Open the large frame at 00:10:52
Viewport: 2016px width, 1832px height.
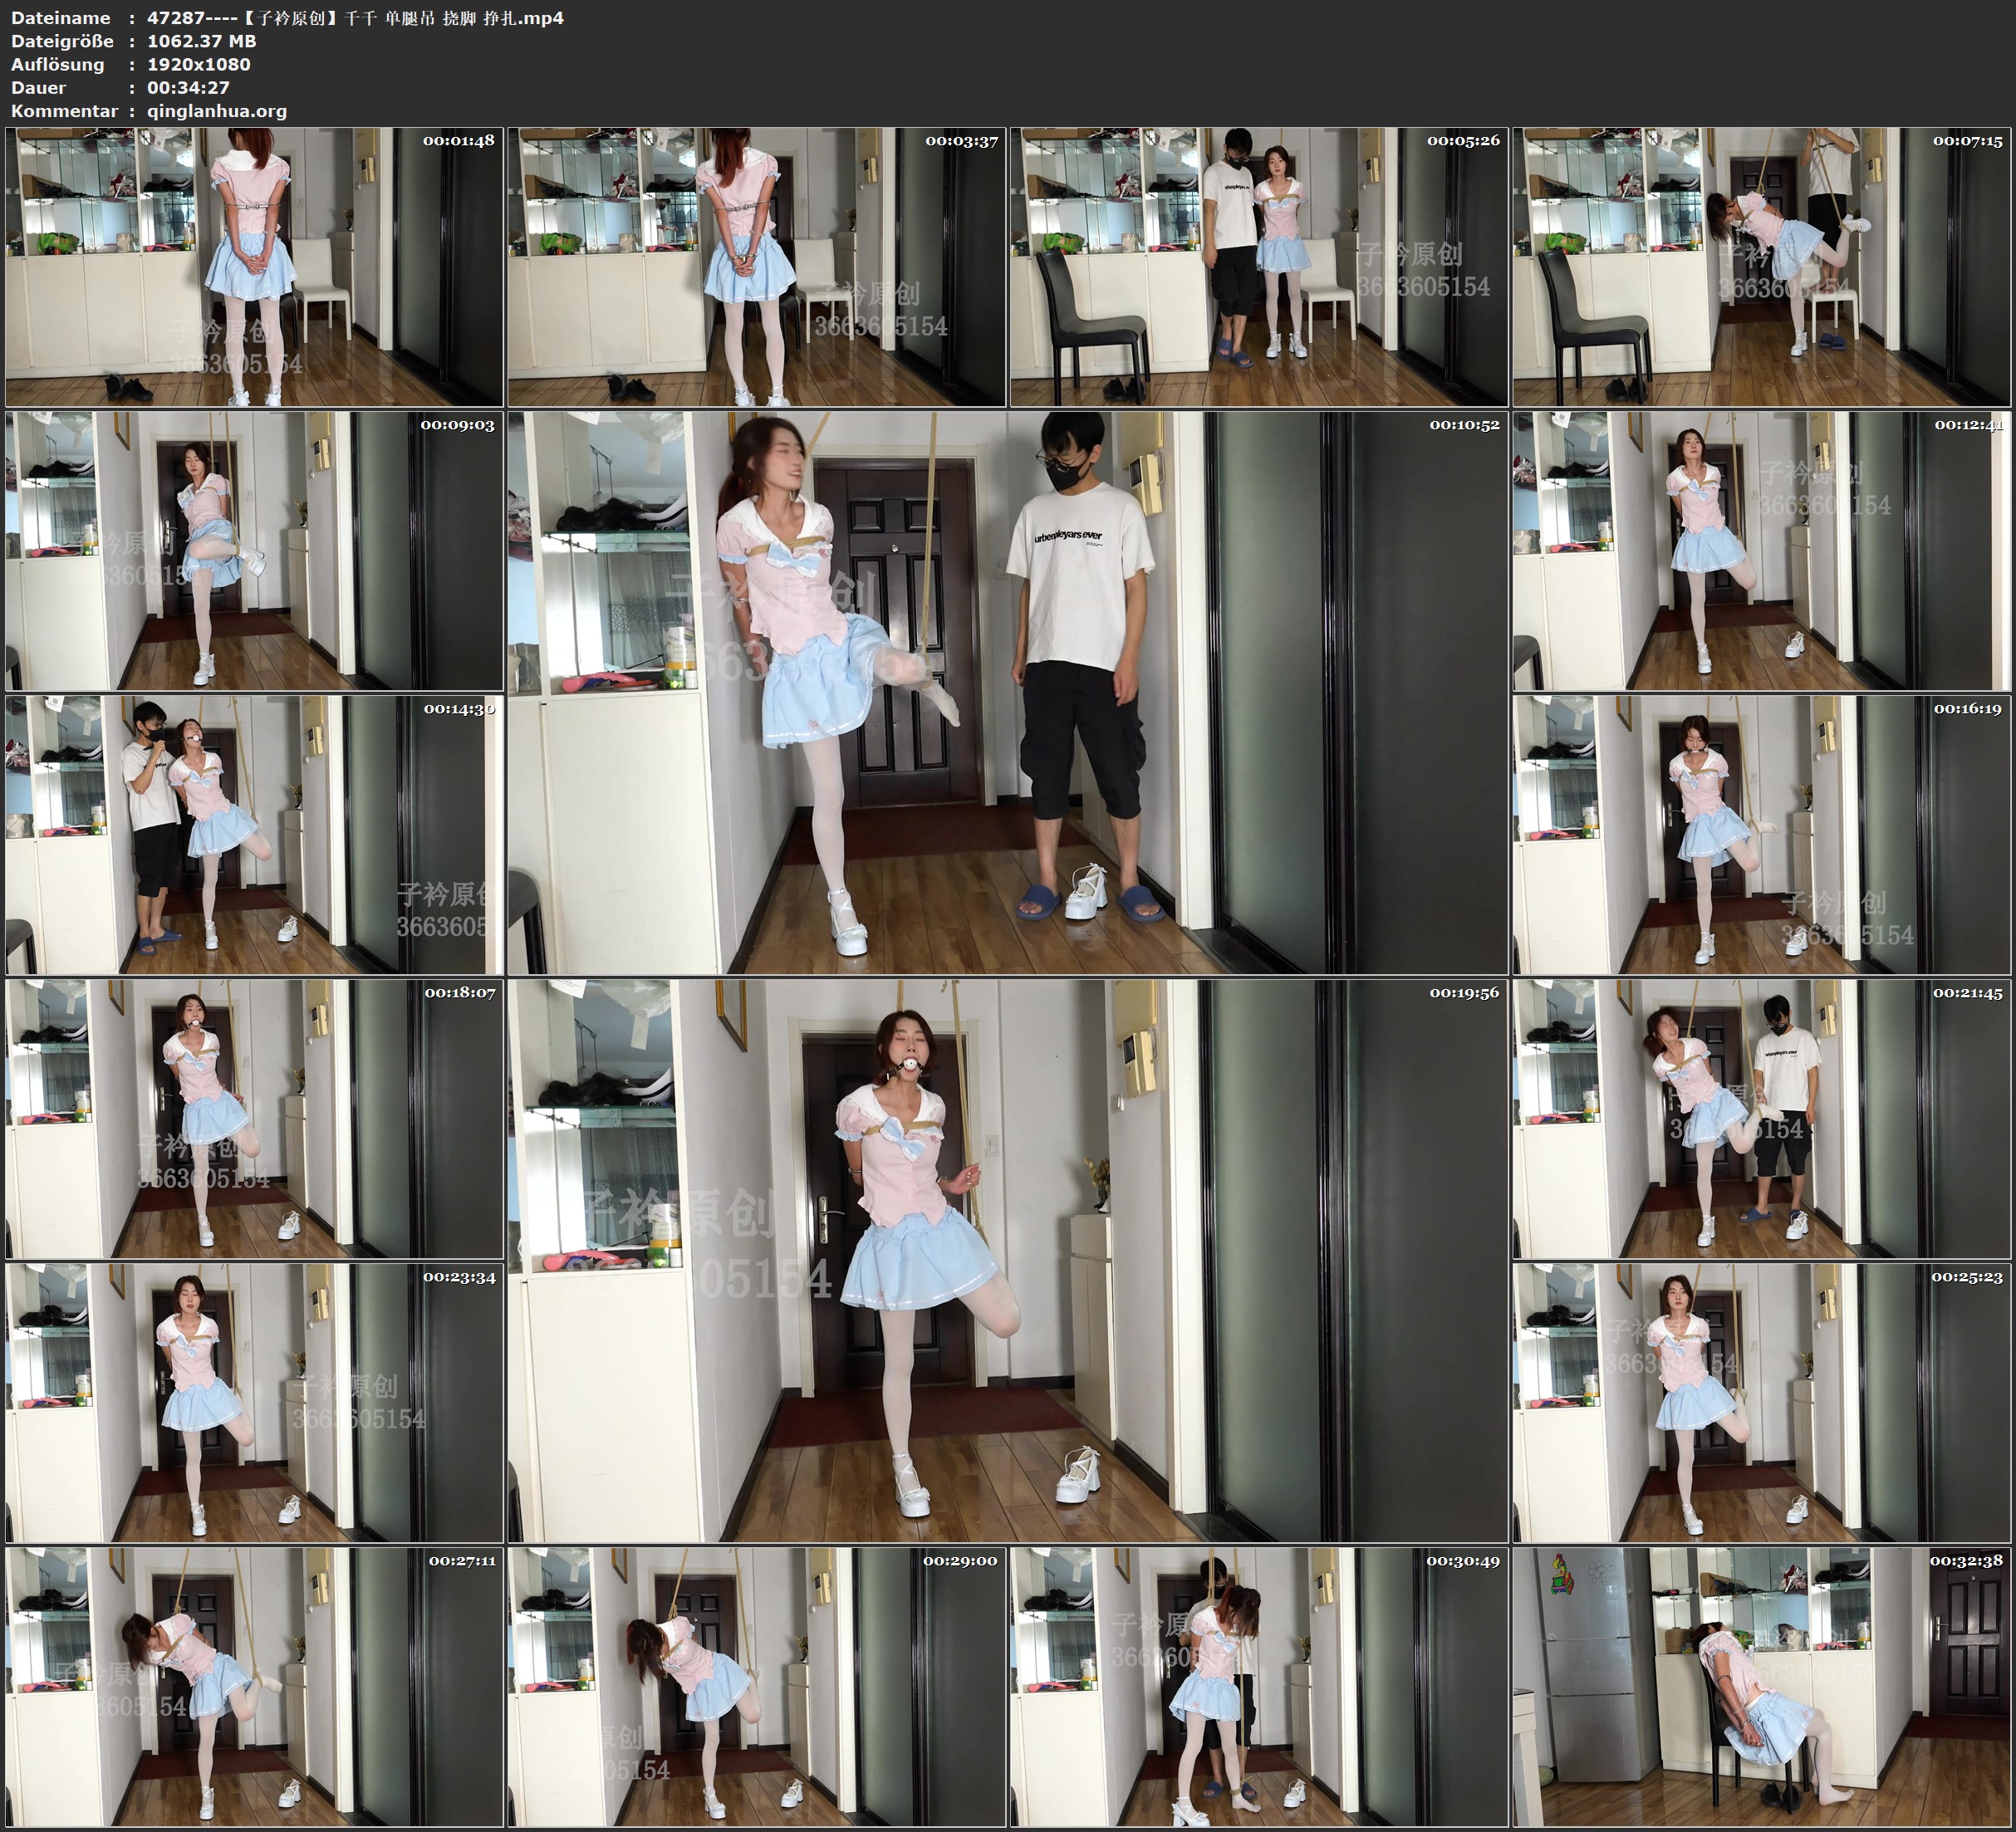coord(1007,692)
